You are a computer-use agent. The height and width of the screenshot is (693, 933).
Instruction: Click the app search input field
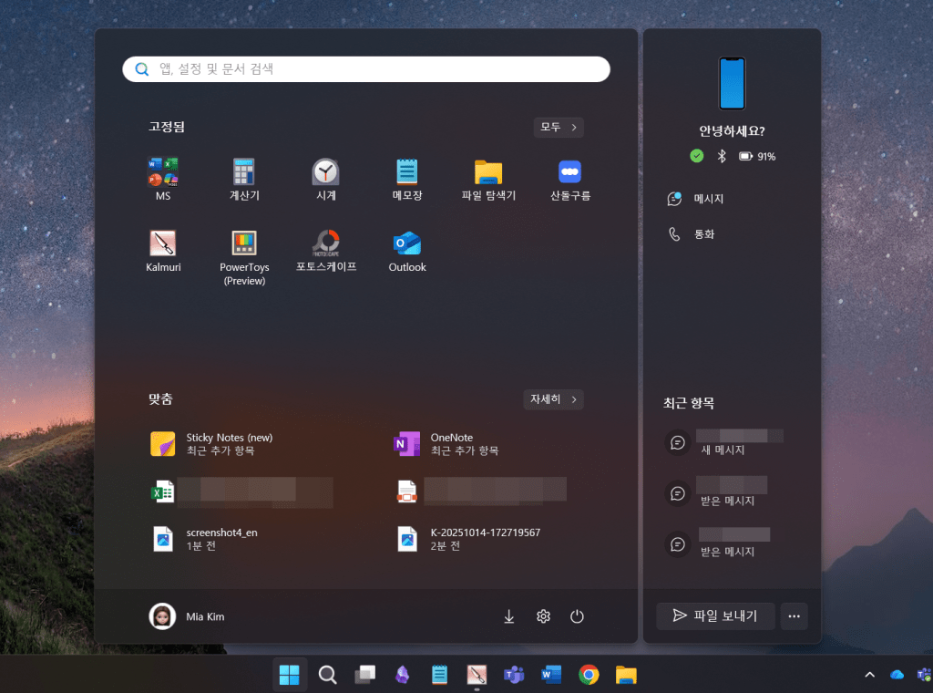[366, 69]
